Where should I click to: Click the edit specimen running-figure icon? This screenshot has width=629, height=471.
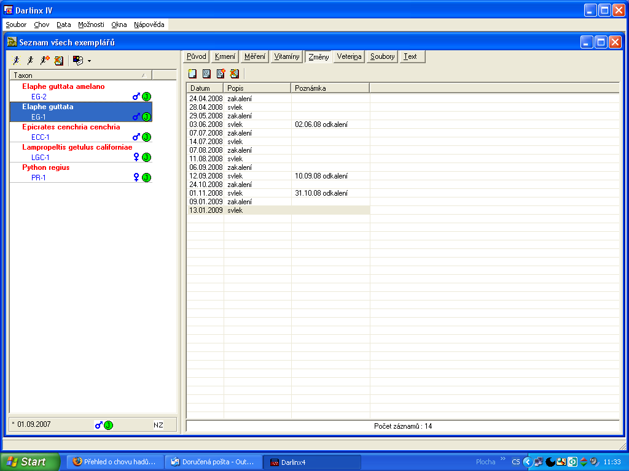[30, 60]
